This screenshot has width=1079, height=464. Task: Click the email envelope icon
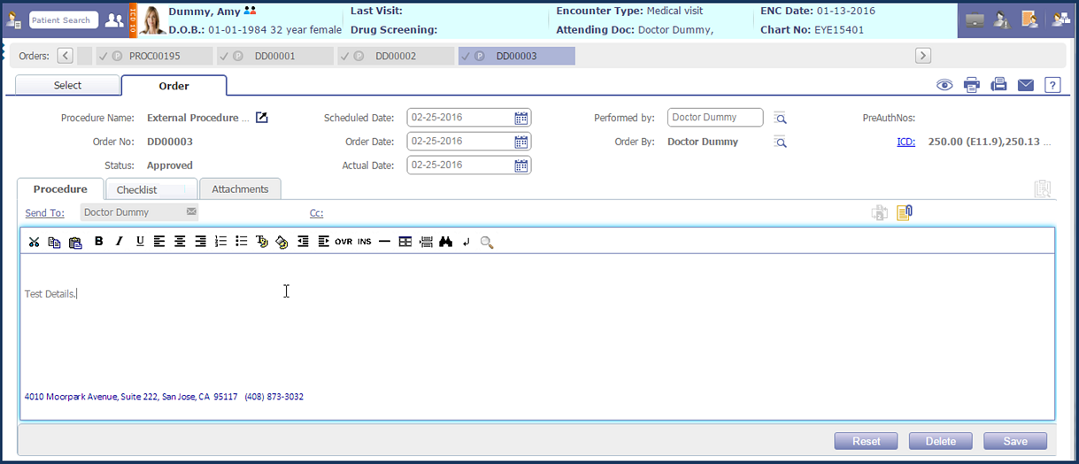pos(1026,85)
